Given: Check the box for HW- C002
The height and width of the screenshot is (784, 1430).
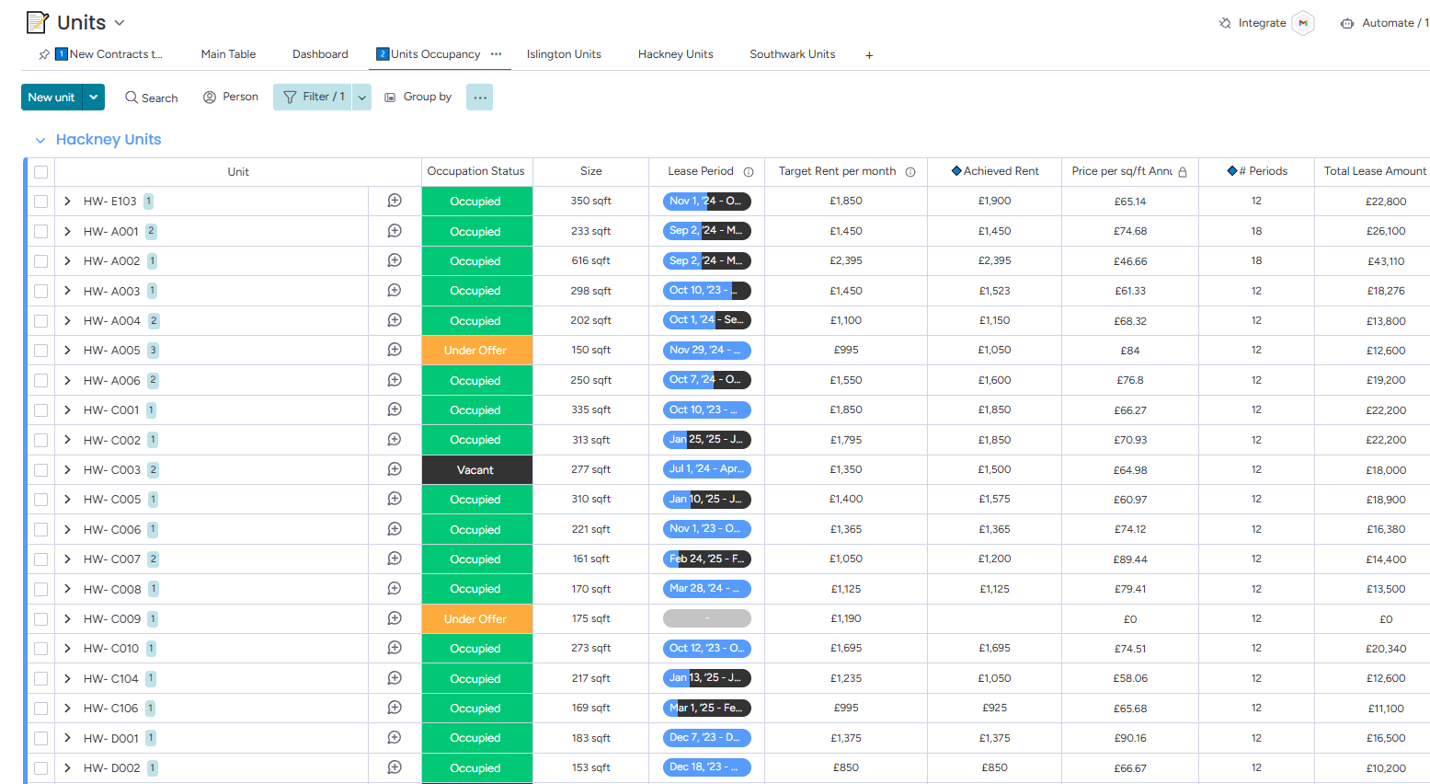Looking at the screenshot, I should click(x=40, y=440).
